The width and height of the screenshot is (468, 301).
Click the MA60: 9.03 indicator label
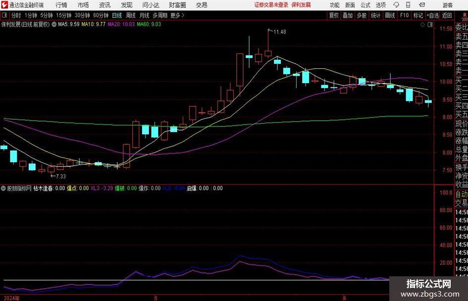149,24
